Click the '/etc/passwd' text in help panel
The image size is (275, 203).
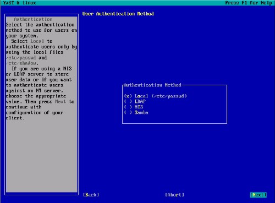[21, 58]
